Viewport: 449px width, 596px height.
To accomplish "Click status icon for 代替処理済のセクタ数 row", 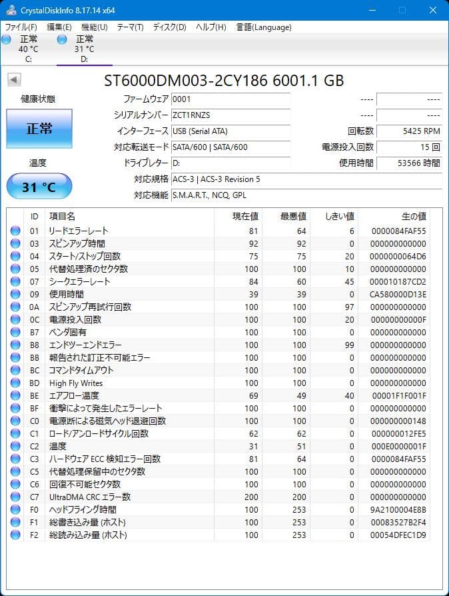I will (x=15, y=269).
